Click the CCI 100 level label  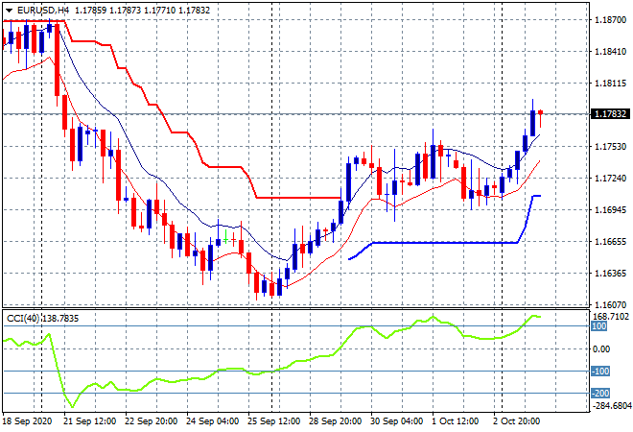(x=598, y=326)
